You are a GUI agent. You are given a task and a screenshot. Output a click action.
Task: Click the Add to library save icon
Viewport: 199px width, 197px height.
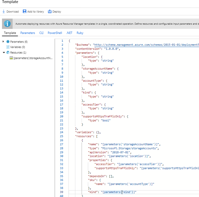tap(25, 11)
